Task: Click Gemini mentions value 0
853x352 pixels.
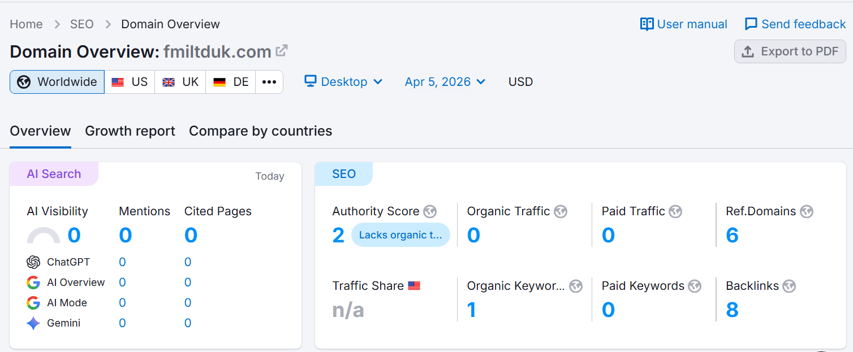Action: pyautogui.click(x=122, y=323)
